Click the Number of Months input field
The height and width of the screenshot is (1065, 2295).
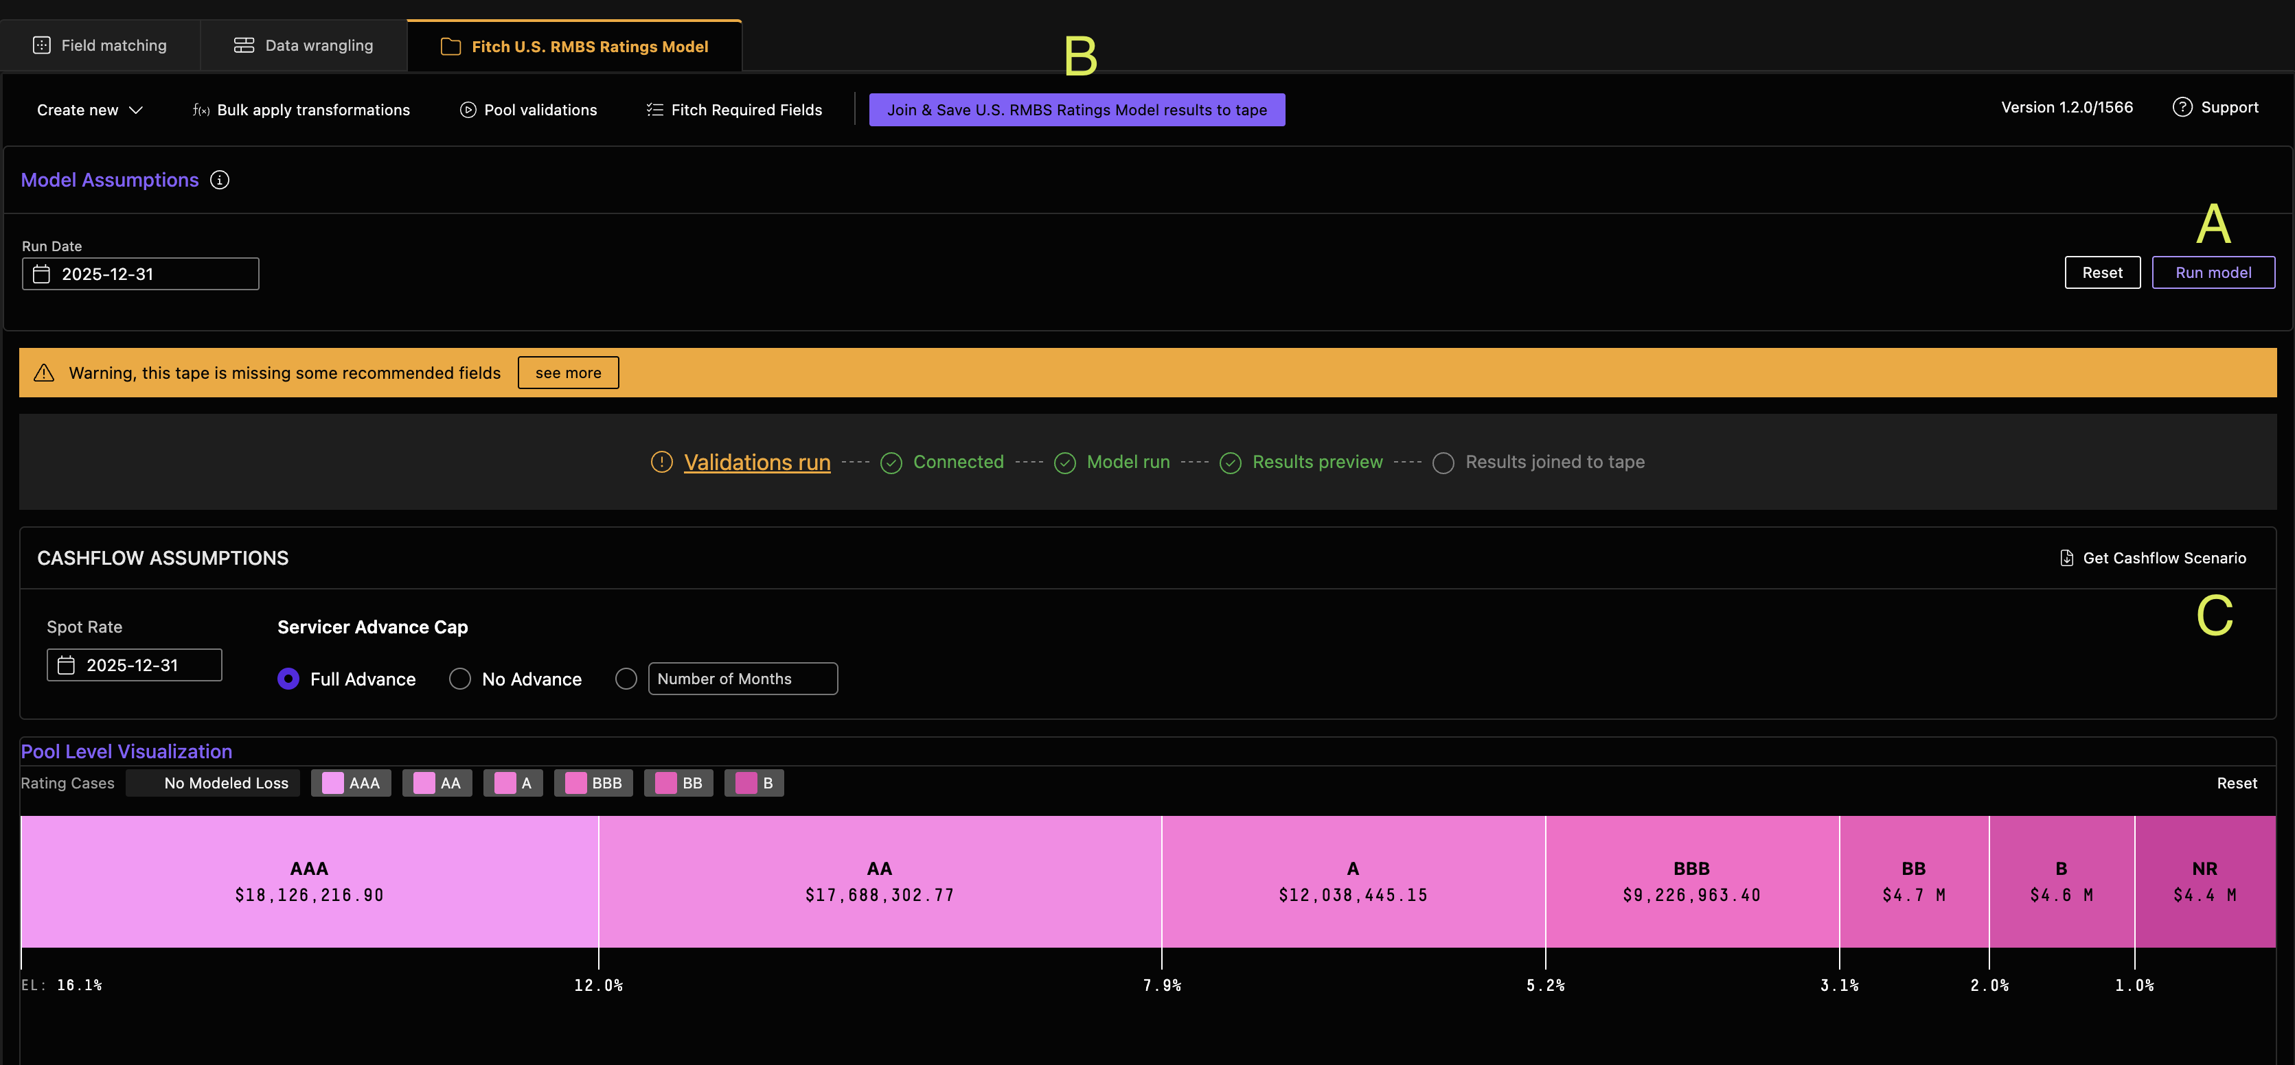tap(742, 679)
